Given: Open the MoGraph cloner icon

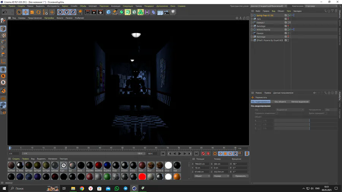Looking at the screenshot, I should (x=141, y=12).
